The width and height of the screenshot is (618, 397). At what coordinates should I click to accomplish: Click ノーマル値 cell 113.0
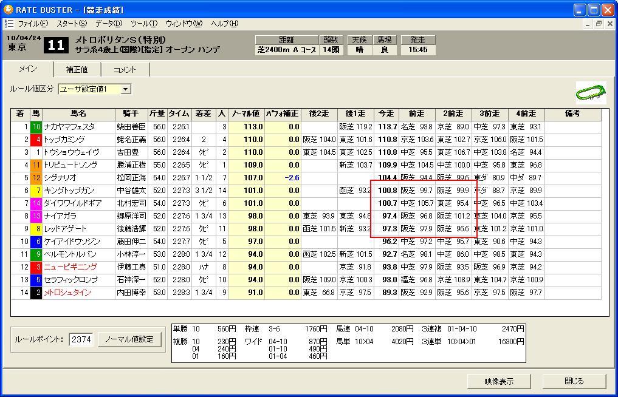[246, 127]
